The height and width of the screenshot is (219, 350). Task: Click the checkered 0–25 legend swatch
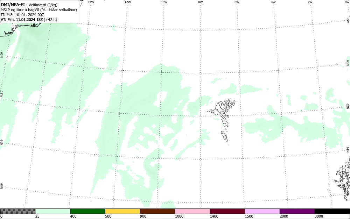pyautogui.click(x=17, y=211)
